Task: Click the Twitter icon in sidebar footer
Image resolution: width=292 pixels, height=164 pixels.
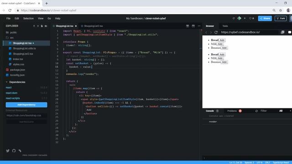Action: (8, 151)
